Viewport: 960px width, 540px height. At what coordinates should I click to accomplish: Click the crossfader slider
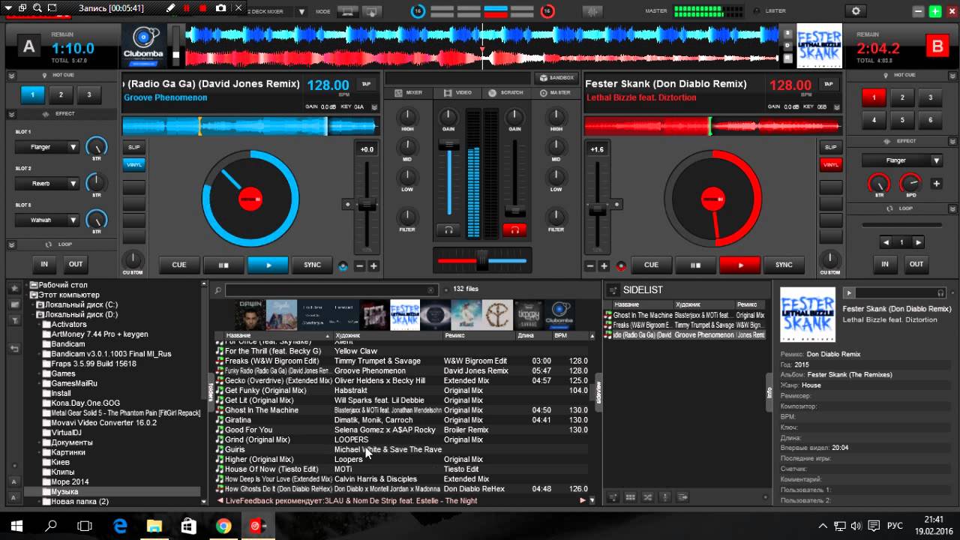click(482, 260)
